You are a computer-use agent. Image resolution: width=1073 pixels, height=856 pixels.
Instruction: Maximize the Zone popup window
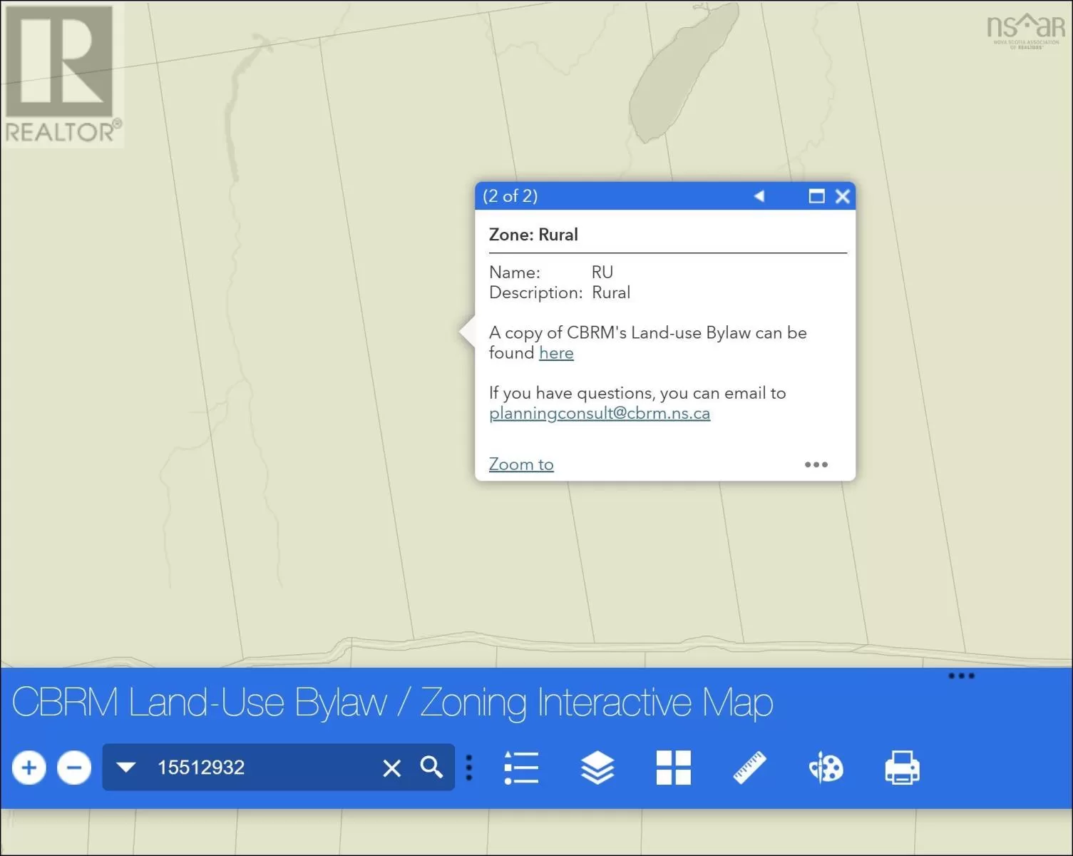click(816, 196)
